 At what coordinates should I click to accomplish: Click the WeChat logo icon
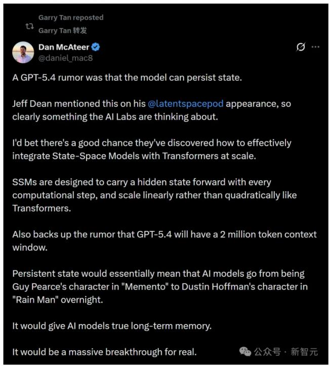tap(245, 351)
